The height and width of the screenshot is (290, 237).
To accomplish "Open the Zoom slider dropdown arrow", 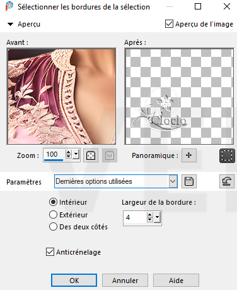I will coord(76,155).
